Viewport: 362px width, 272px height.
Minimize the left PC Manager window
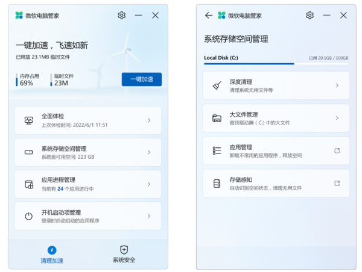tap(139, 16)
